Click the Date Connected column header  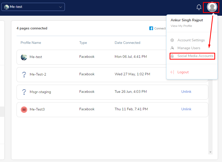point(127,43)
